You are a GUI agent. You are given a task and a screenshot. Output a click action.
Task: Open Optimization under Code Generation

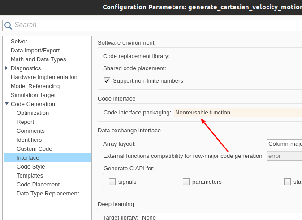33,113
